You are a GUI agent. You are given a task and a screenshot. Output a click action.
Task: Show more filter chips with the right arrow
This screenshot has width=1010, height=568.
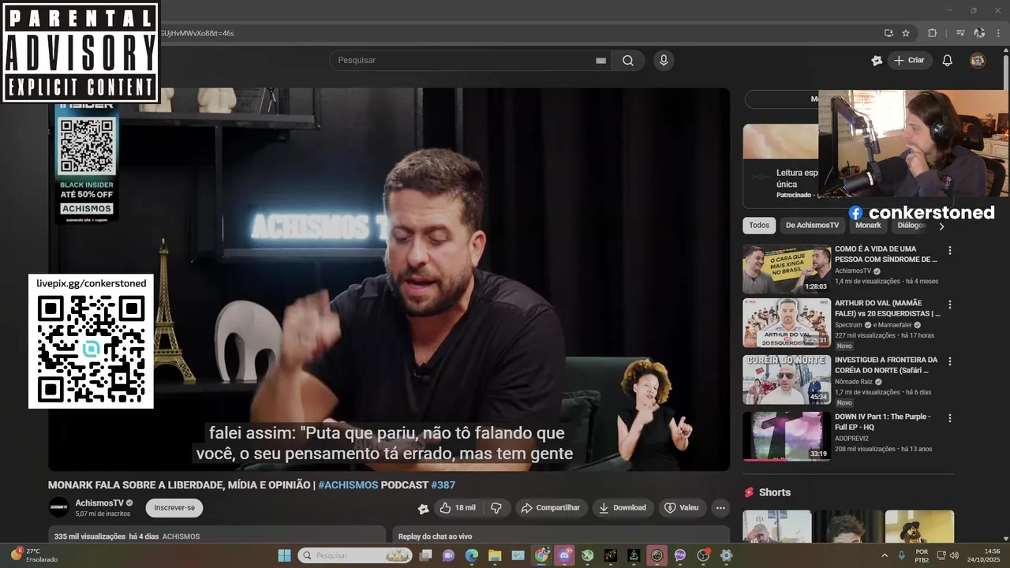coord(941,226)
